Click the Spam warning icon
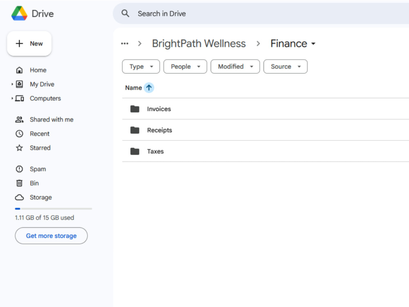The height and width of the screenshot is (307, 409). pyautogui.click(x=19, y=169)
